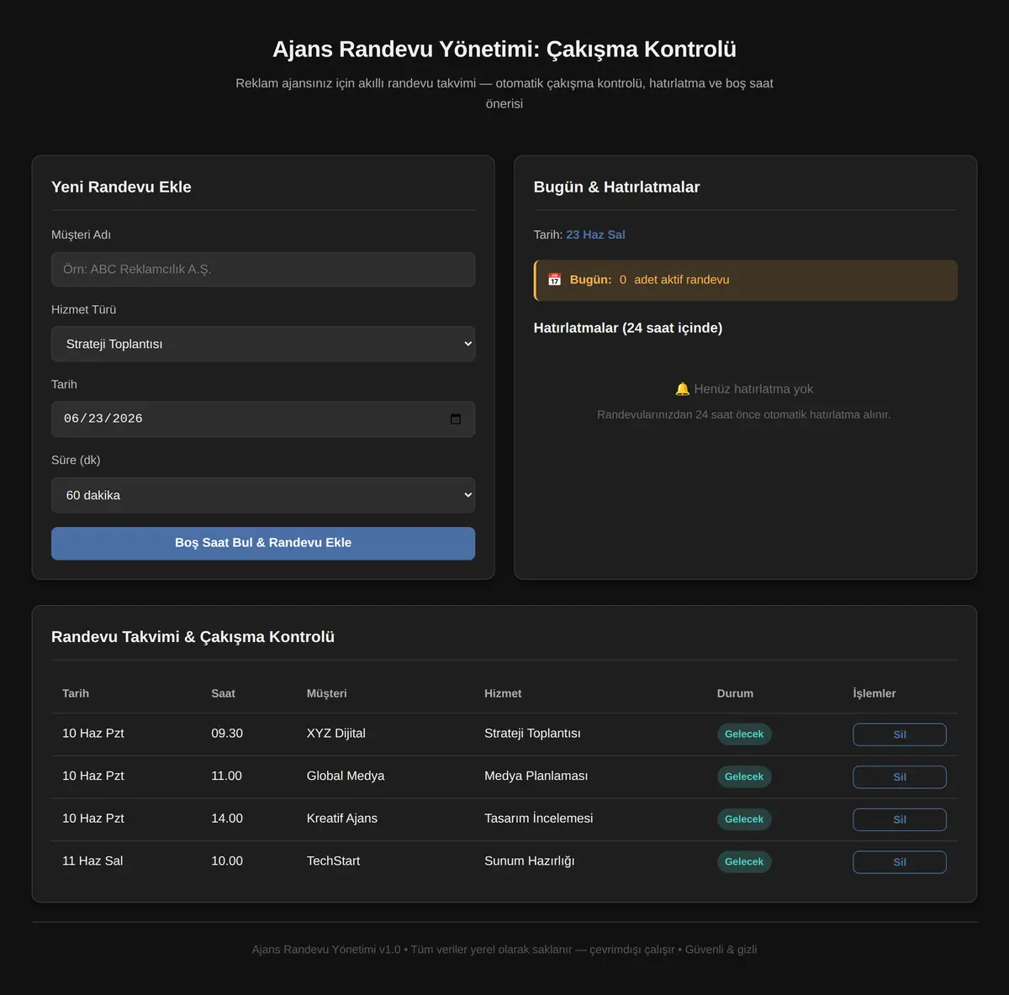Delete the XYZ Dijital appointment with Sil
The height and width of the screenshot is (995, 1009).
click(x=900, y=734)
